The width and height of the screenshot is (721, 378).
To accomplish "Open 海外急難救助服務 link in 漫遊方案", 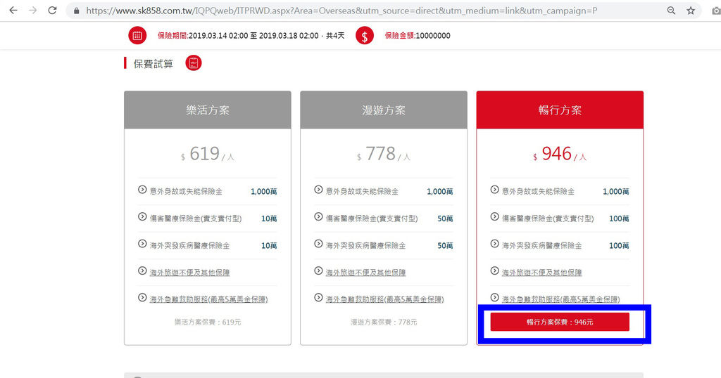I will pos(385,299).
